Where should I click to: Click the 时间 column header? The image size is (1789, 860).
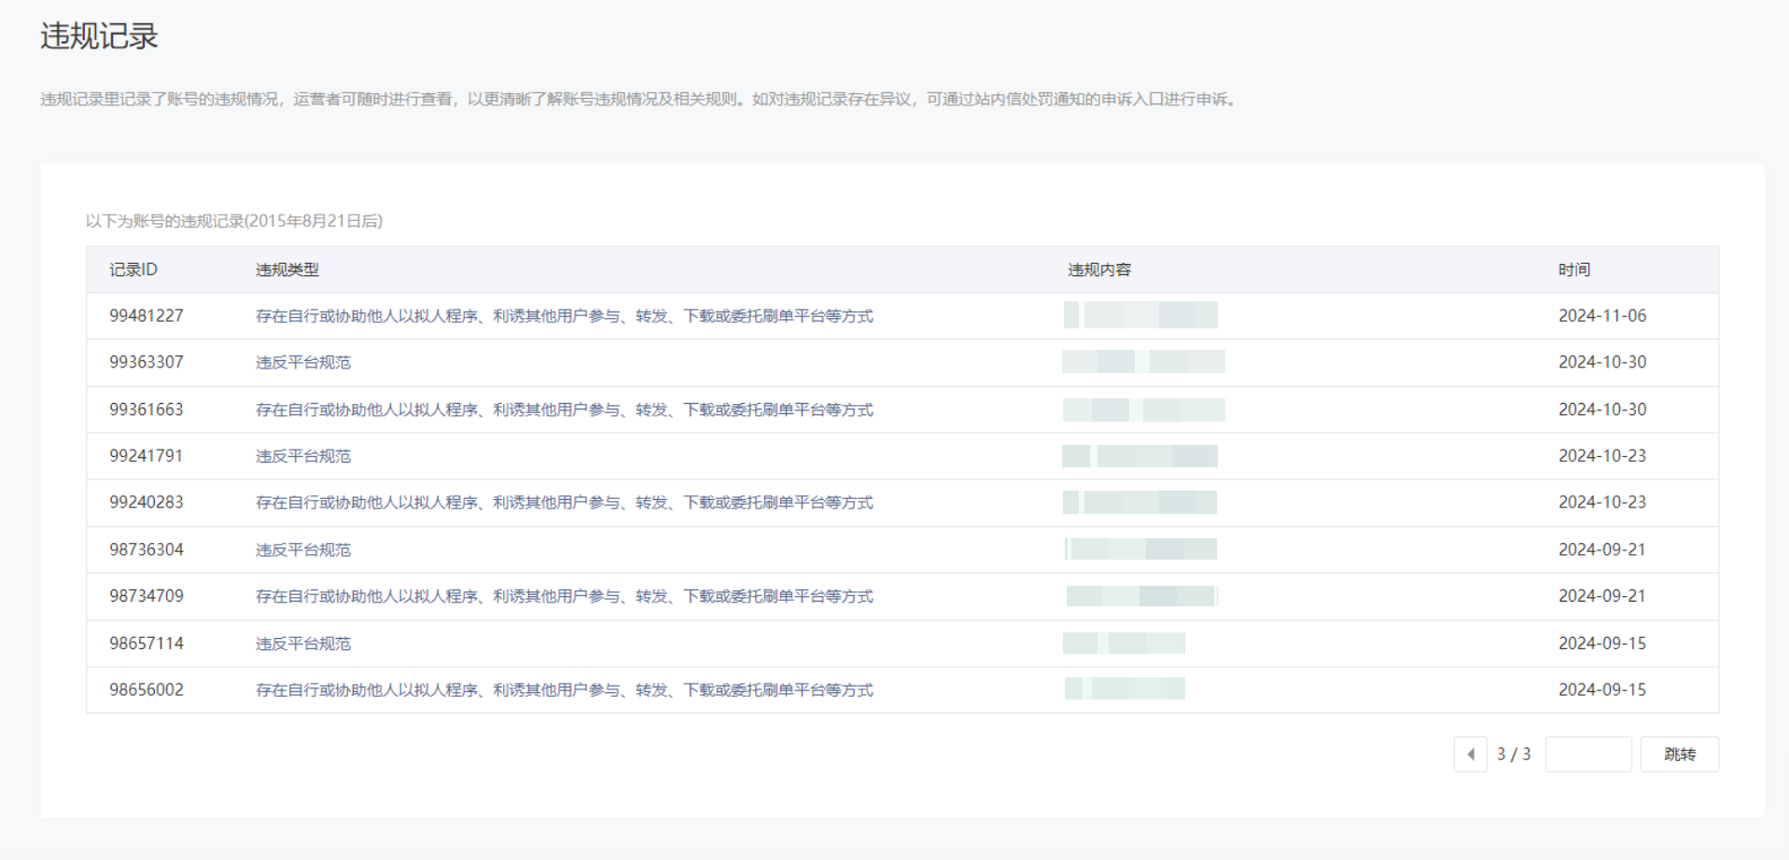point(1573,270)
